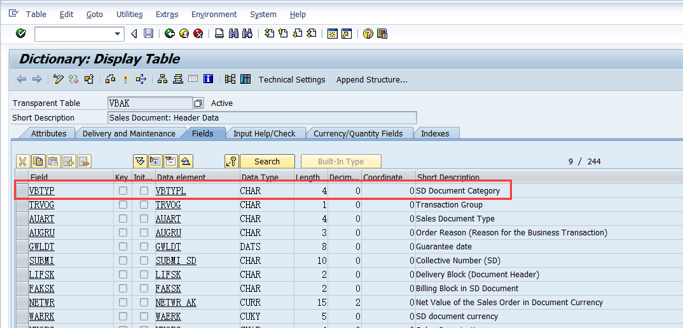Open value help button beside VBAK

[x=198, y=103]
